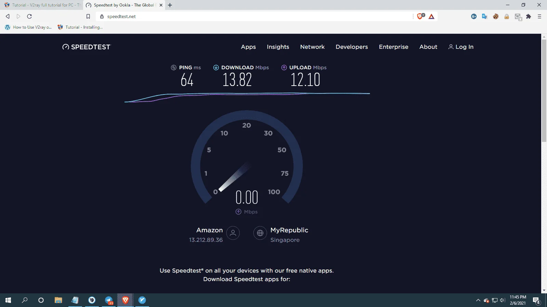
Task: Click the Brave Shields lion icon
Action: (420, 16)
